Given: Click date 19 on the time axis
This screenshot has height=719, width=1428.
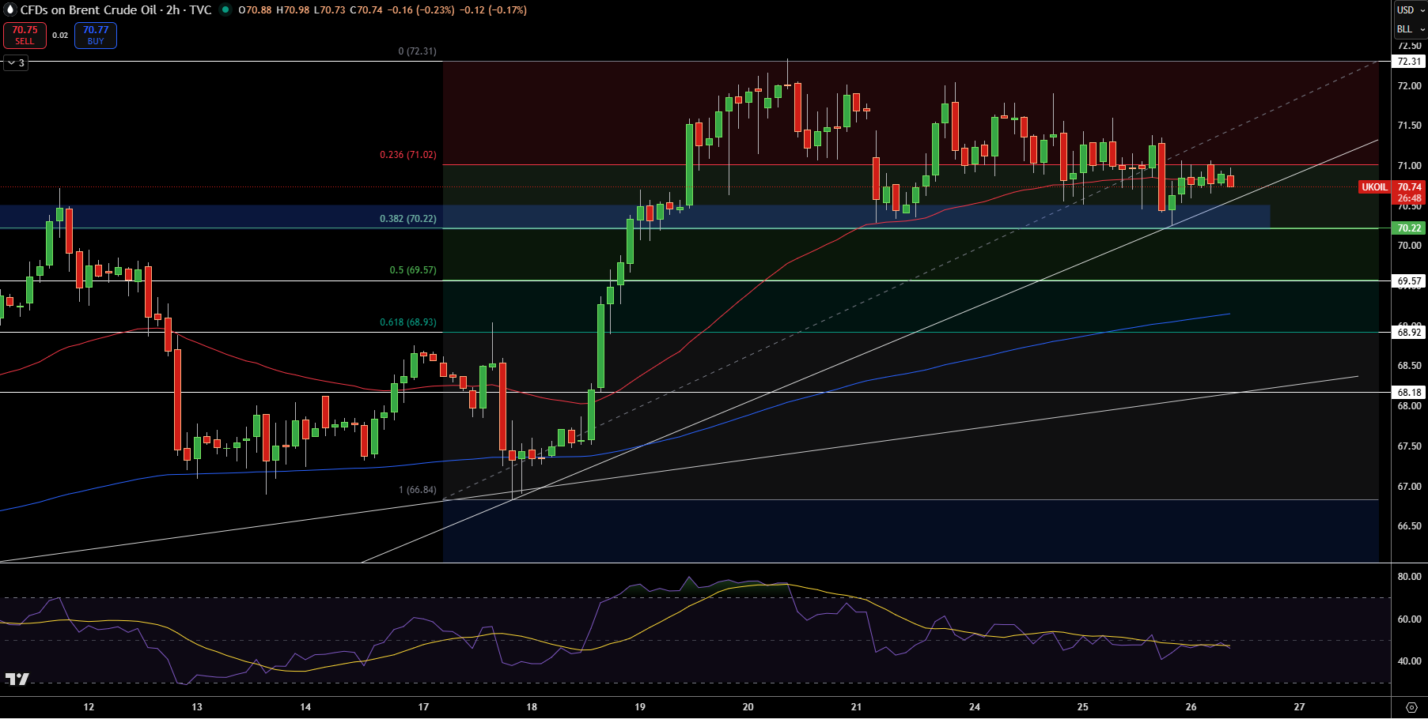Looking at the screenshot, I should tap(639, 707).
